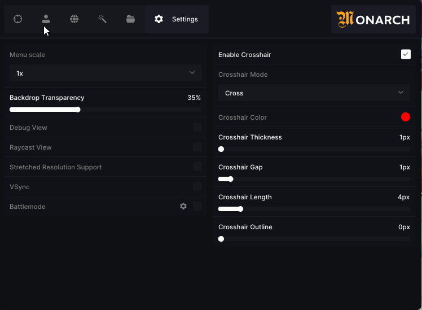Select the Settings tab label
422x310 pixels.
point(185,19)
